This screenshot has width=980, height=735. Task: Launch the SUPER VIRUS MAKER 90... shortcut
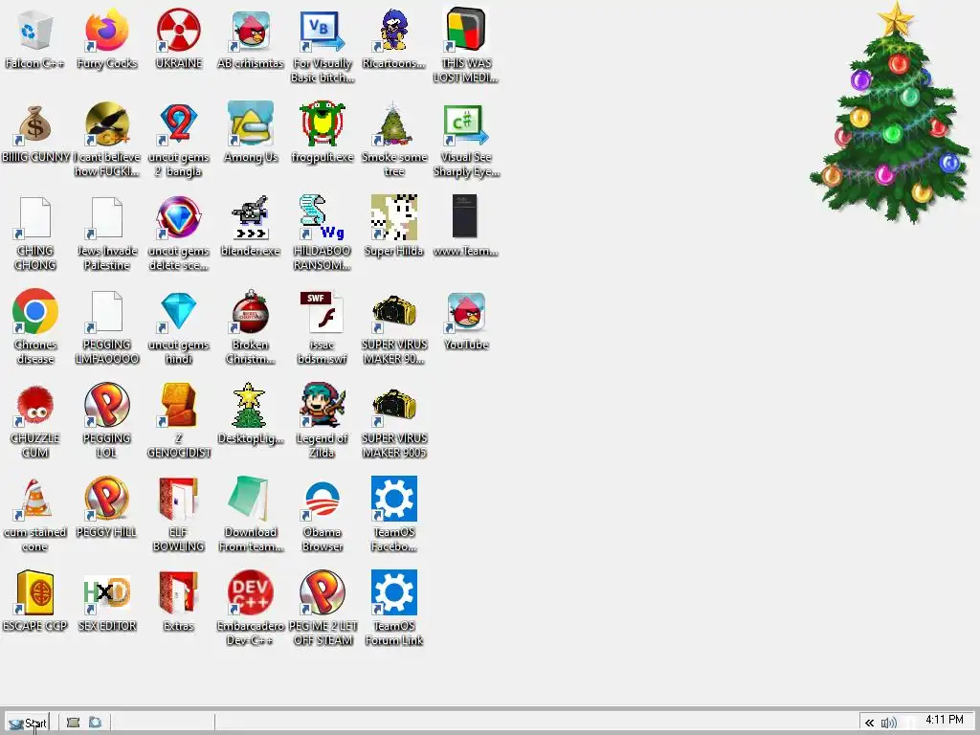(x=394, y=312)
